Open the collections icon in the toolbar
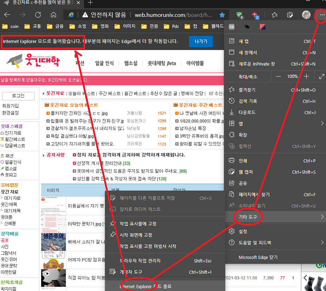326x291 pixels. [290, 15]
